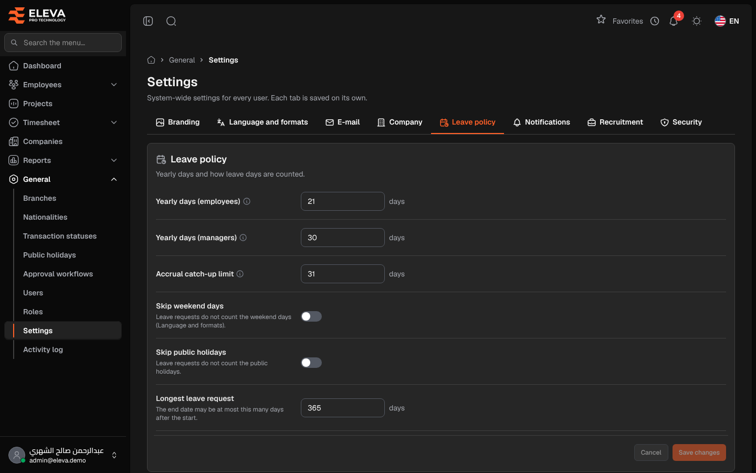Open the user account switcher arrows
Image resolution: width=756 pixels, height=473 pixels.
click(x=114, y=455)
